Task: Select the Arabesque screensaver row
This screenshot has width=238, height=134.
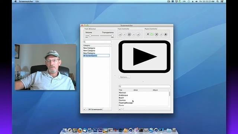Action: pyautogui.click(x=144, y=95)
